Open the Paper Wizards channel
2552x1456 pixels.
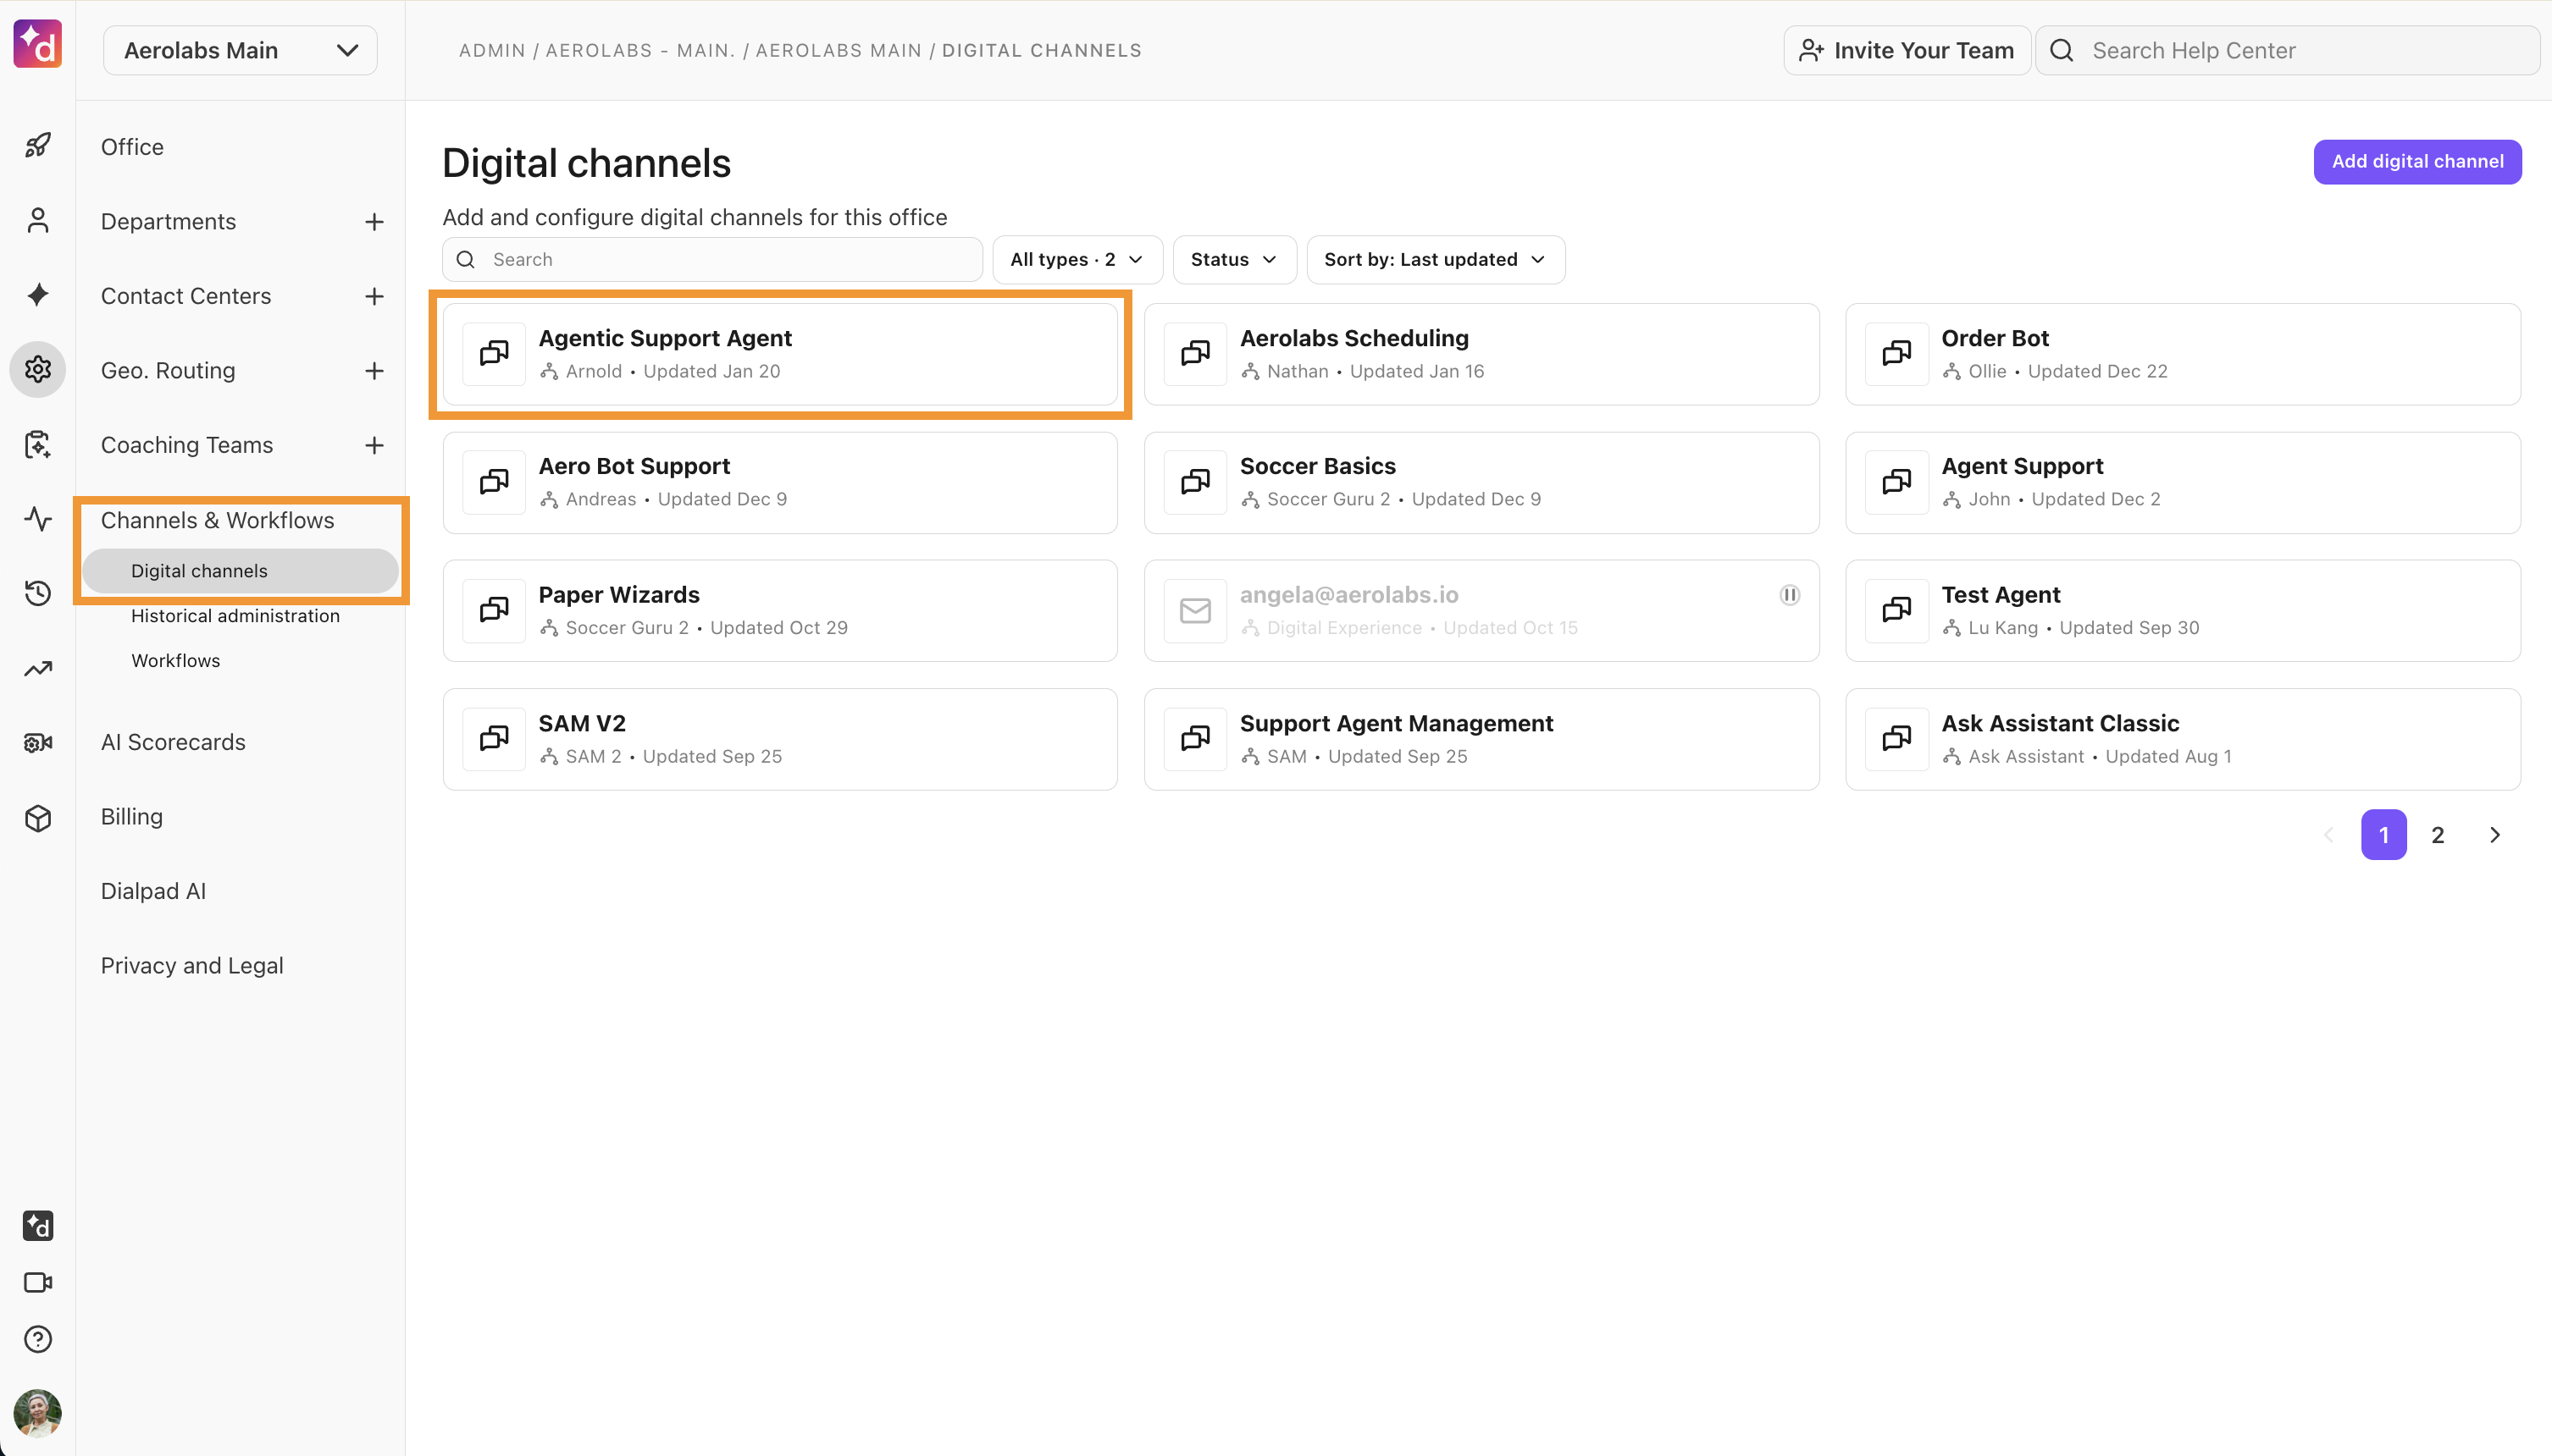[x=780, y=611]
